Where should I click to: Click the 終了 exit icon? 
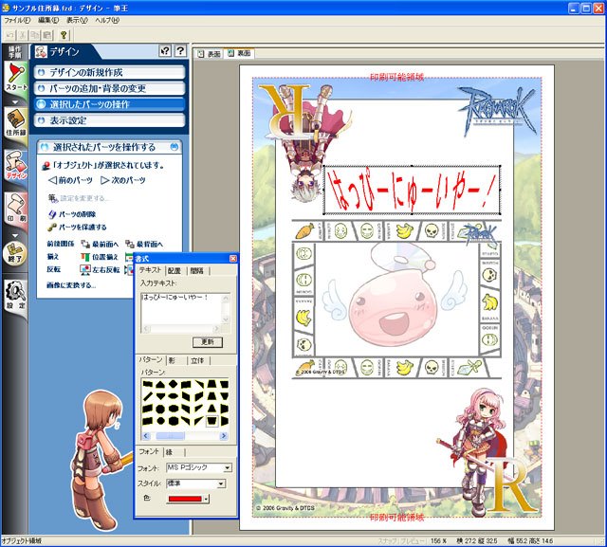point(16,248)
